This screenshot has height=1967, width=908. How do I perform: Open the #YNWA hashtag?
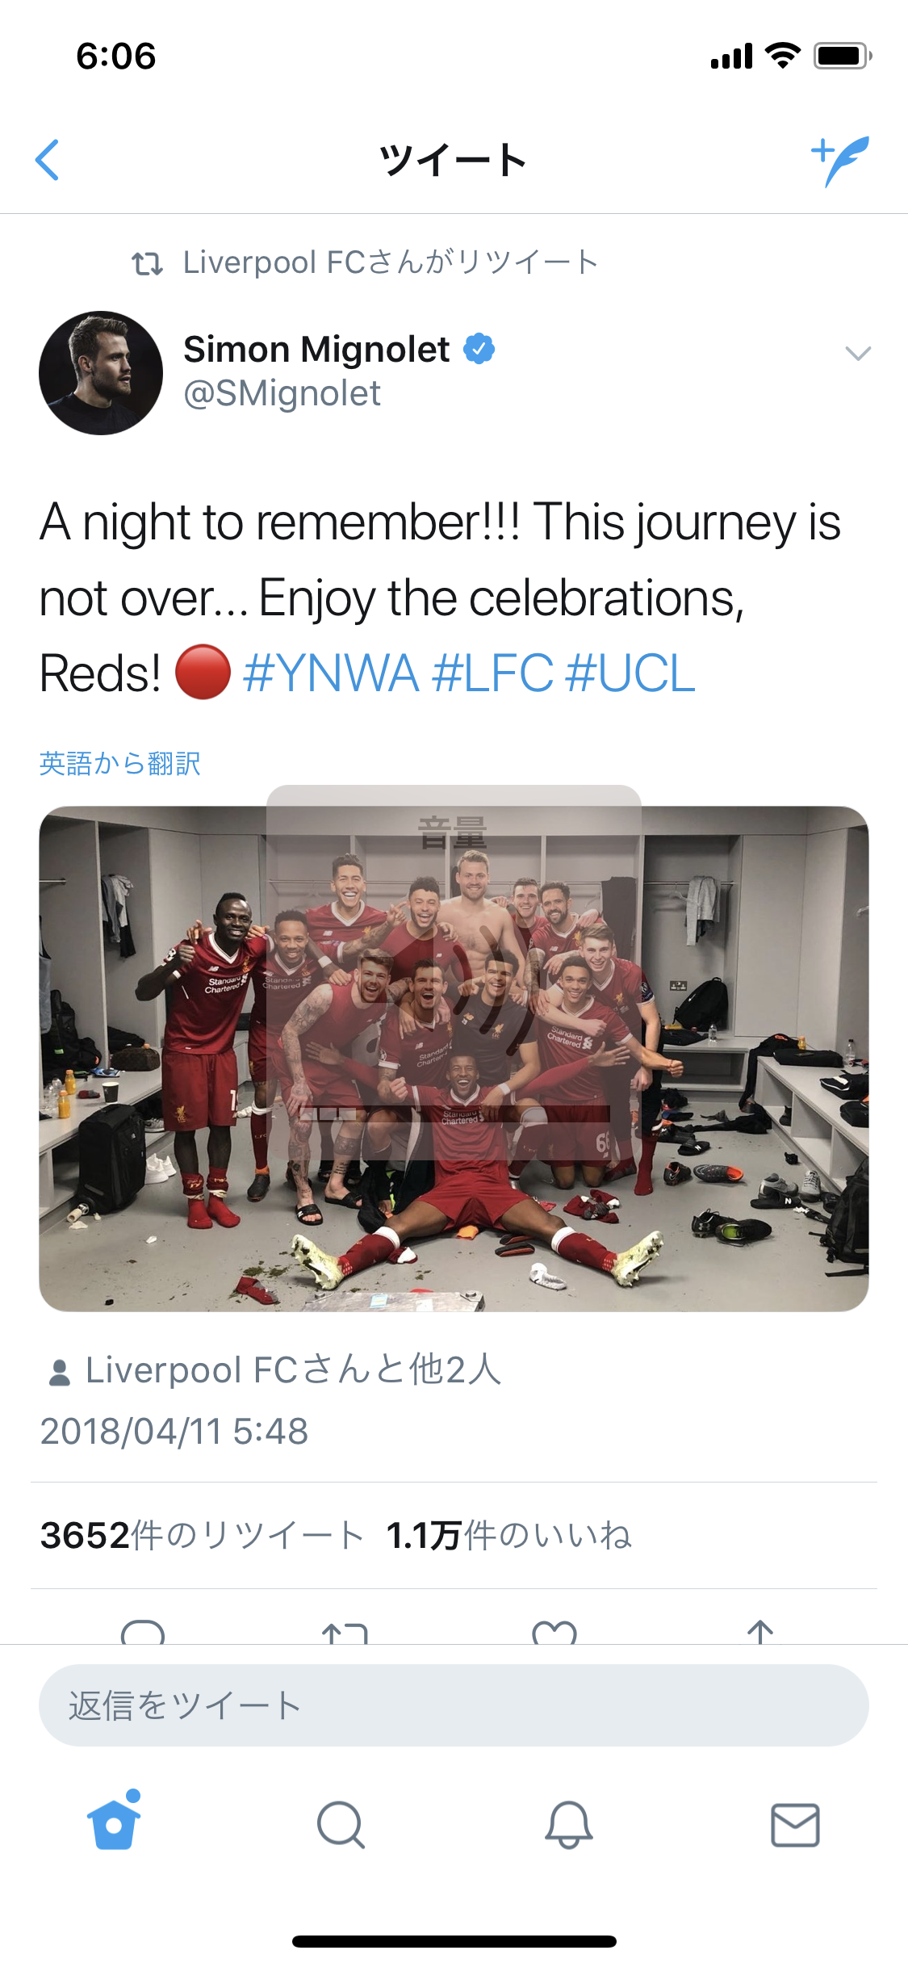tap(331, 673)
